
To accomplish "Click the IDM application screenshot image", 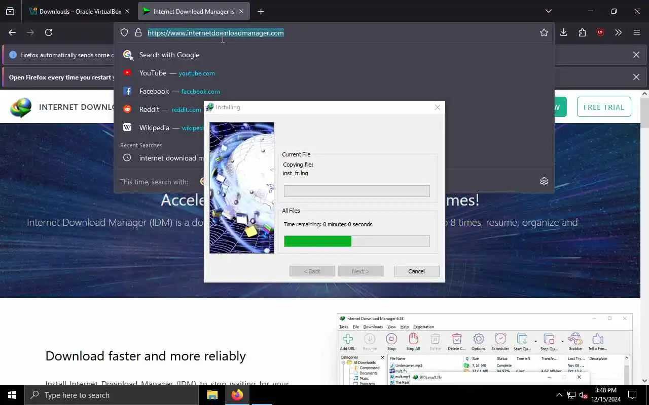I will click(484, 349).
